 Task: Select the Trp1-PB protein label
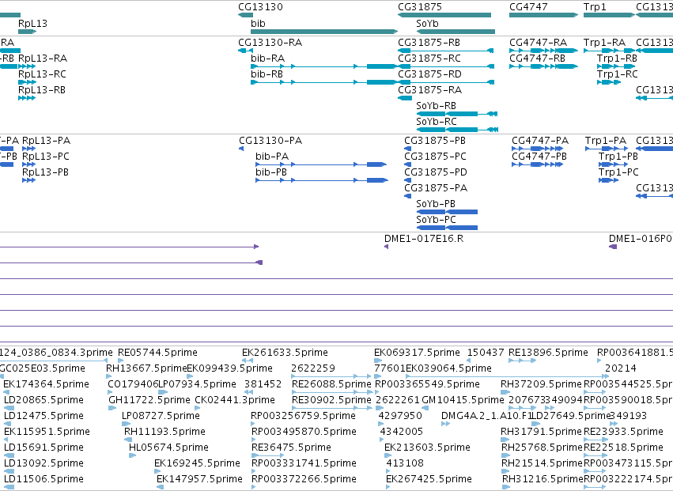(x=618, y=157)
